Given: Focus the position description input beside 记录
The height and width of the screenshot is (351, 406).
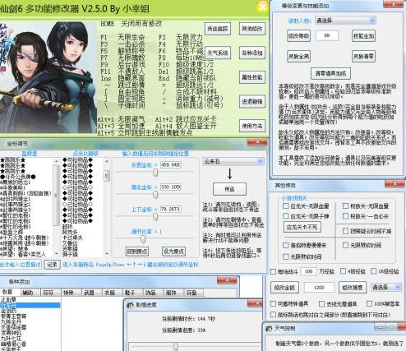Looking at the screenshot, I should [21, 265].
